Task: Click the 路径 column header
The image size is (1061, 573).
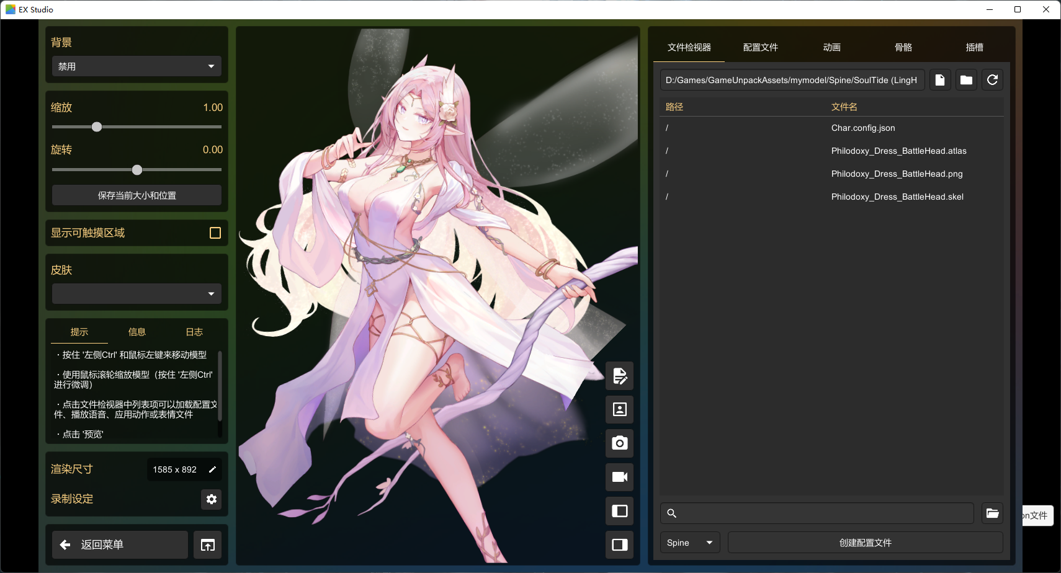Action: [674, 107]
